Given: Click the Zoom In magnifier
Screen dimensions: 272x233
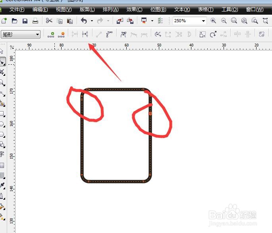Looking at the screenshot, I should pyautogui.click(x=213, y=21).
